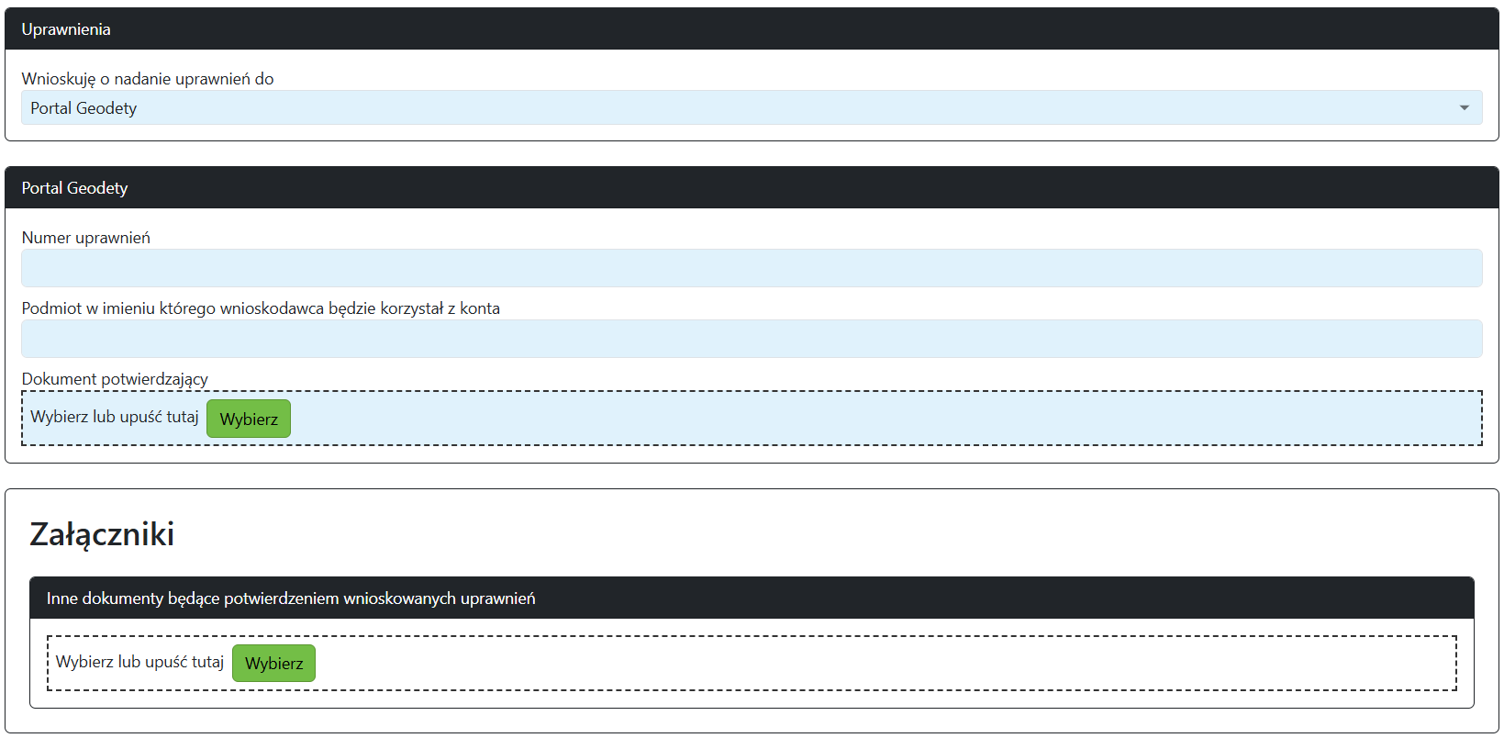Click the 'Inne dokumenty będące potwierdzeniem' header bar
The height and width of the screenshot is (738, 1504).
pyautogui.click(x=291, y=598)
